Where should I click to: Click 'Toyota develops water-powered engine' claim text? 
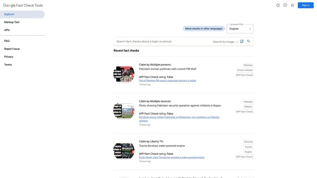coord(162,146)
